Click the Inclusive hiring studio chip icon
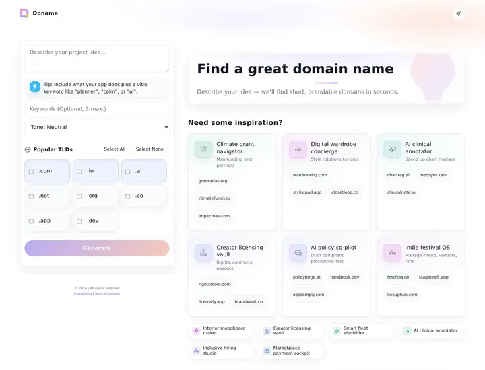The height and width of the screenshot is (370, 485). click(196, 351)
